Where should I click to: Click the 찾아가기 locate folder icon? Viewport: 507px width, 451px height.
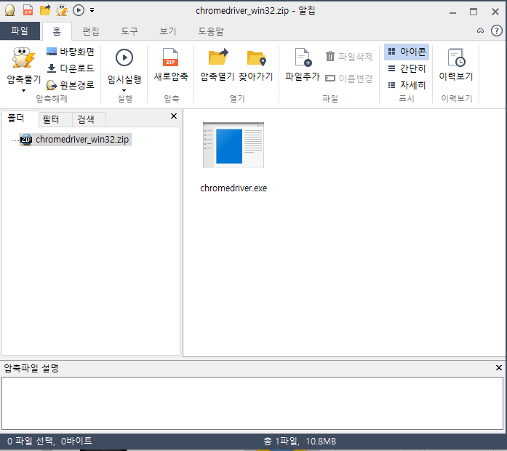[256, 58]
